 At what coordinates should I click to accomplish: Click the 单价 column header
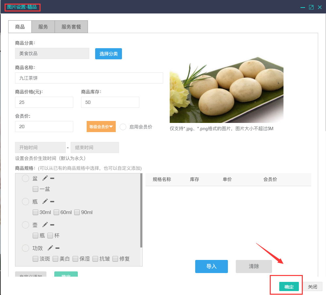pyautogui.click(x=227, y=179)
